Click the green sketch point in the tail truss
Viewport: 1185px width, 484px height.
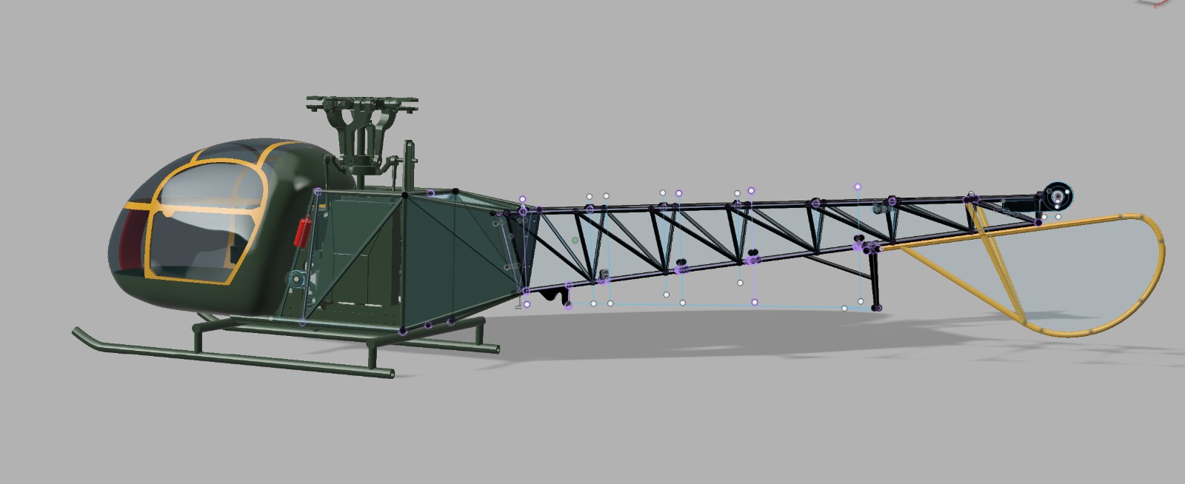[x=575, y=241]
